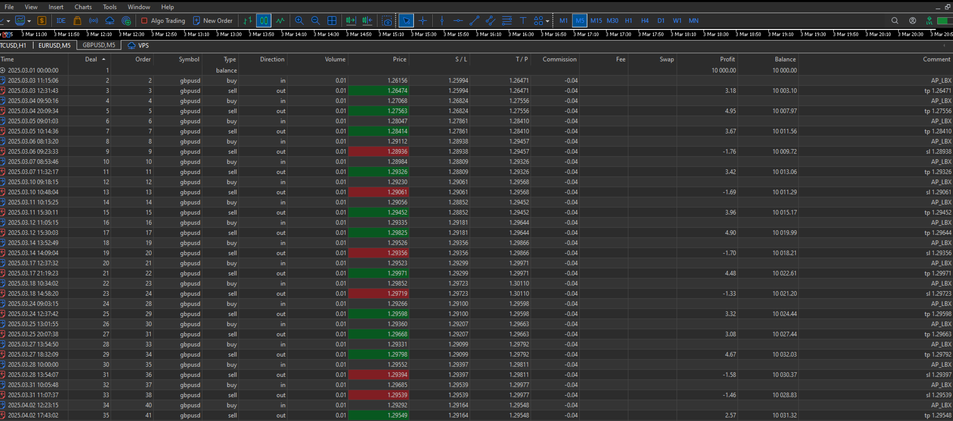This screenshot has width=953, height=421.
Task: Click the Balance column header
Action: 785,59
